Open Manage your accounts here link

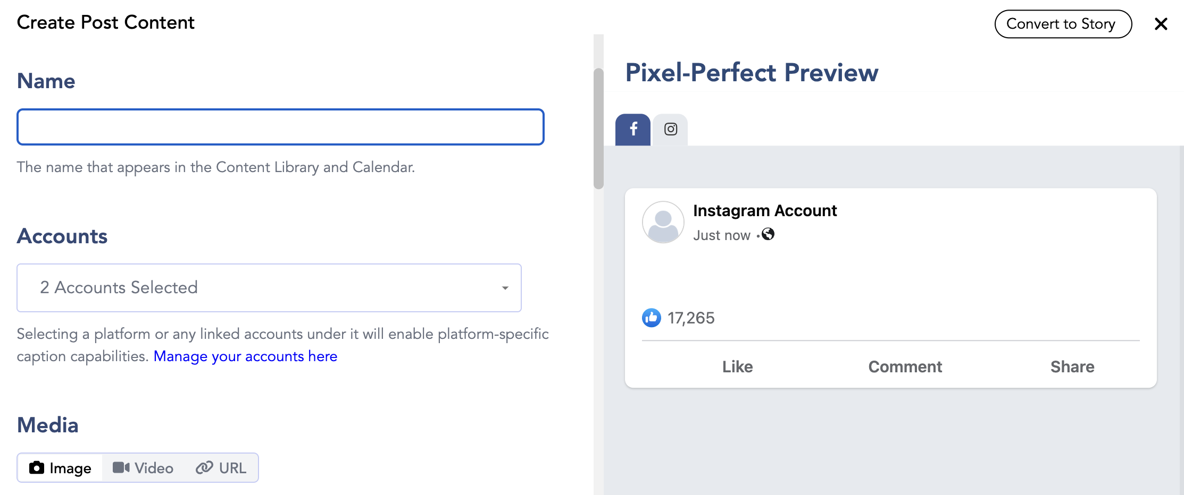245,356
